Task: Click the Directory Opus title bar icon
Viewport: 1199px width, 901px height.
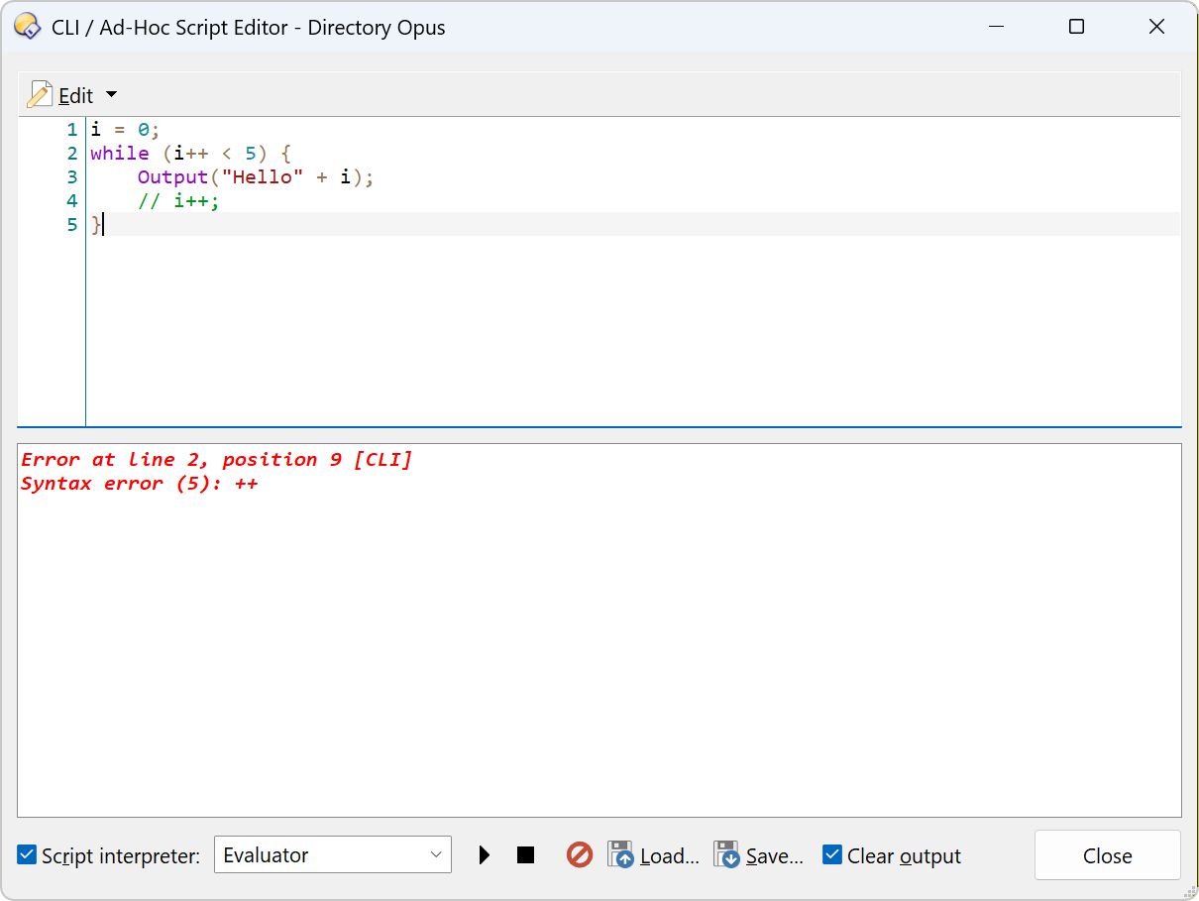Action: tap(28, 27)
